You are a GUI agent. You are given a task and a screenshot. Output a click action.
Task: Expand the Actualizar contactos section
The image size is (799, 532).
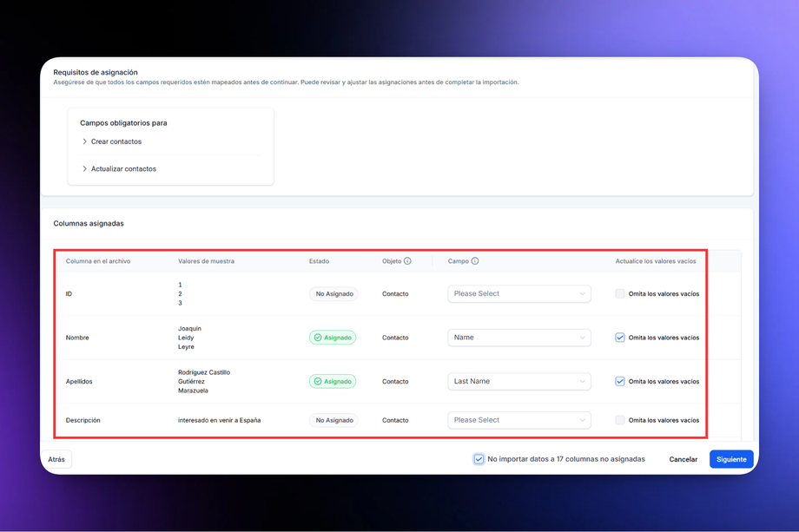click(119, 168)
